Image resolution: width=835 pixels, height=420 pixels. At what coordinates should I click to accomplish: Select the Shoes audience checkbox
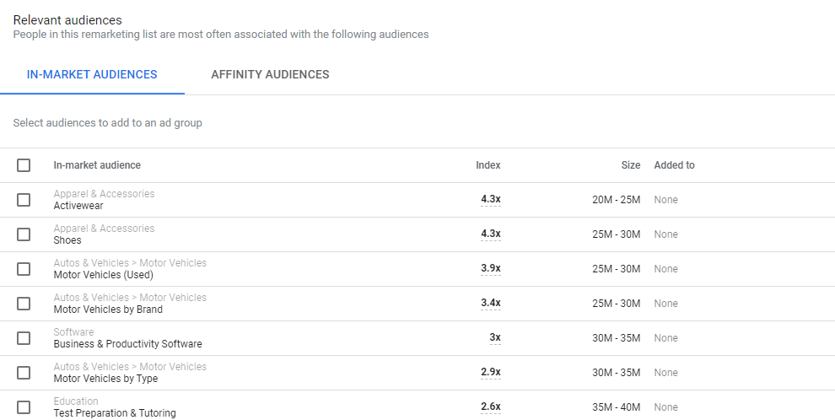coord(24,234)
